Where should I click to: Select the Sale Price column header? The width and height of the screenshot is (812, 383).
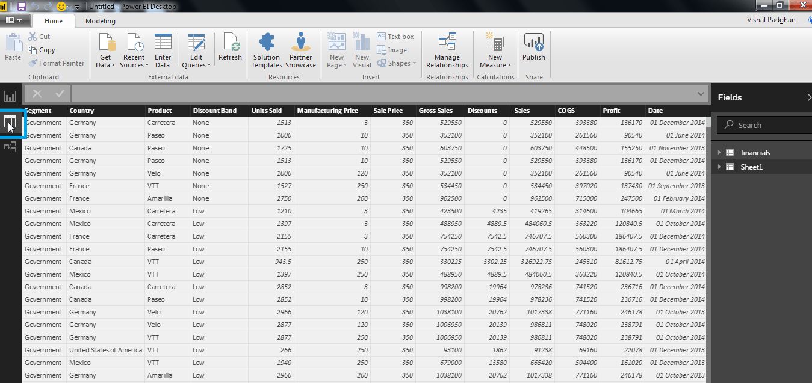pos(394,111)
